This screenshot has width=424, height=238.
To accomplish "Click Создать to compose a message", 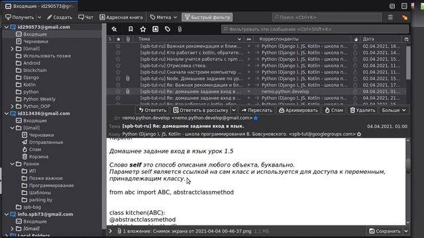I will pyautogui.click(x=60, y=17).
